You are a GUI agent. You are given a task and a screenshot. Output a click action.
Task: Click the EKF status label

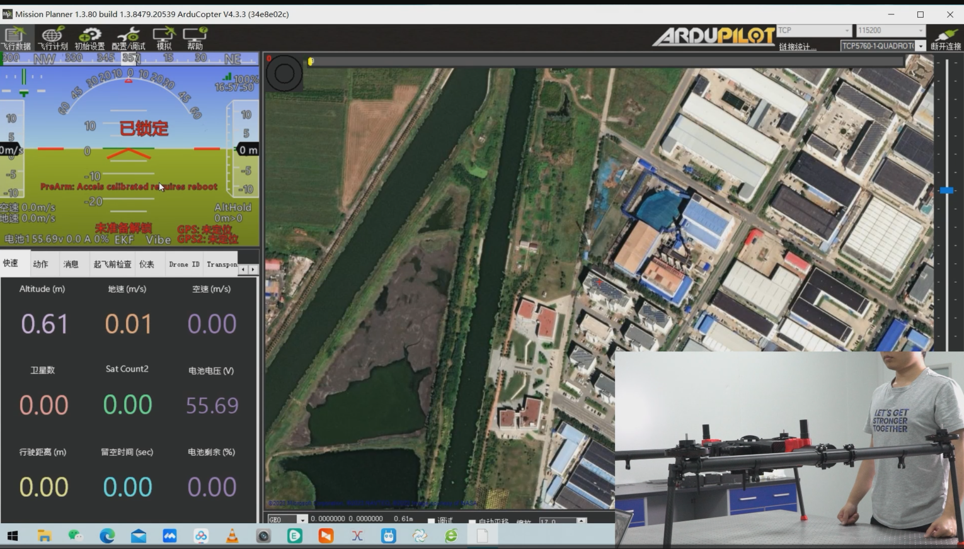point(123,239)
